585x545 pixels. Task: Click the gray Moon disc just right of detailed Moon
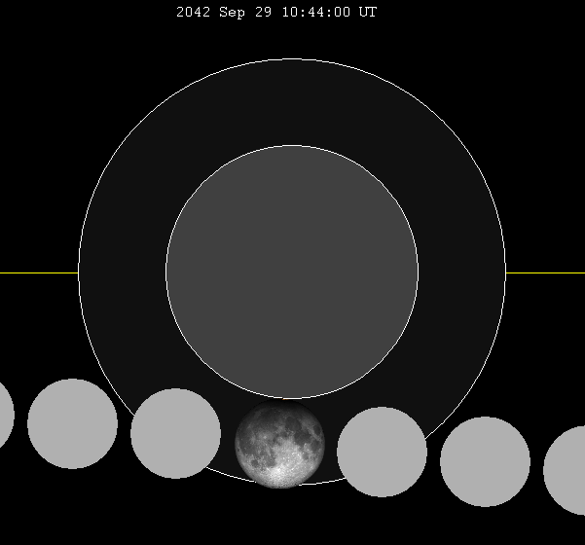click(382, 452)
